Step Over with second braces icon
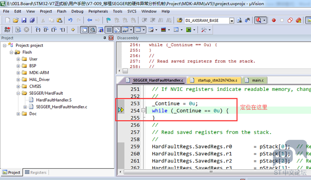 click(46, 30)
